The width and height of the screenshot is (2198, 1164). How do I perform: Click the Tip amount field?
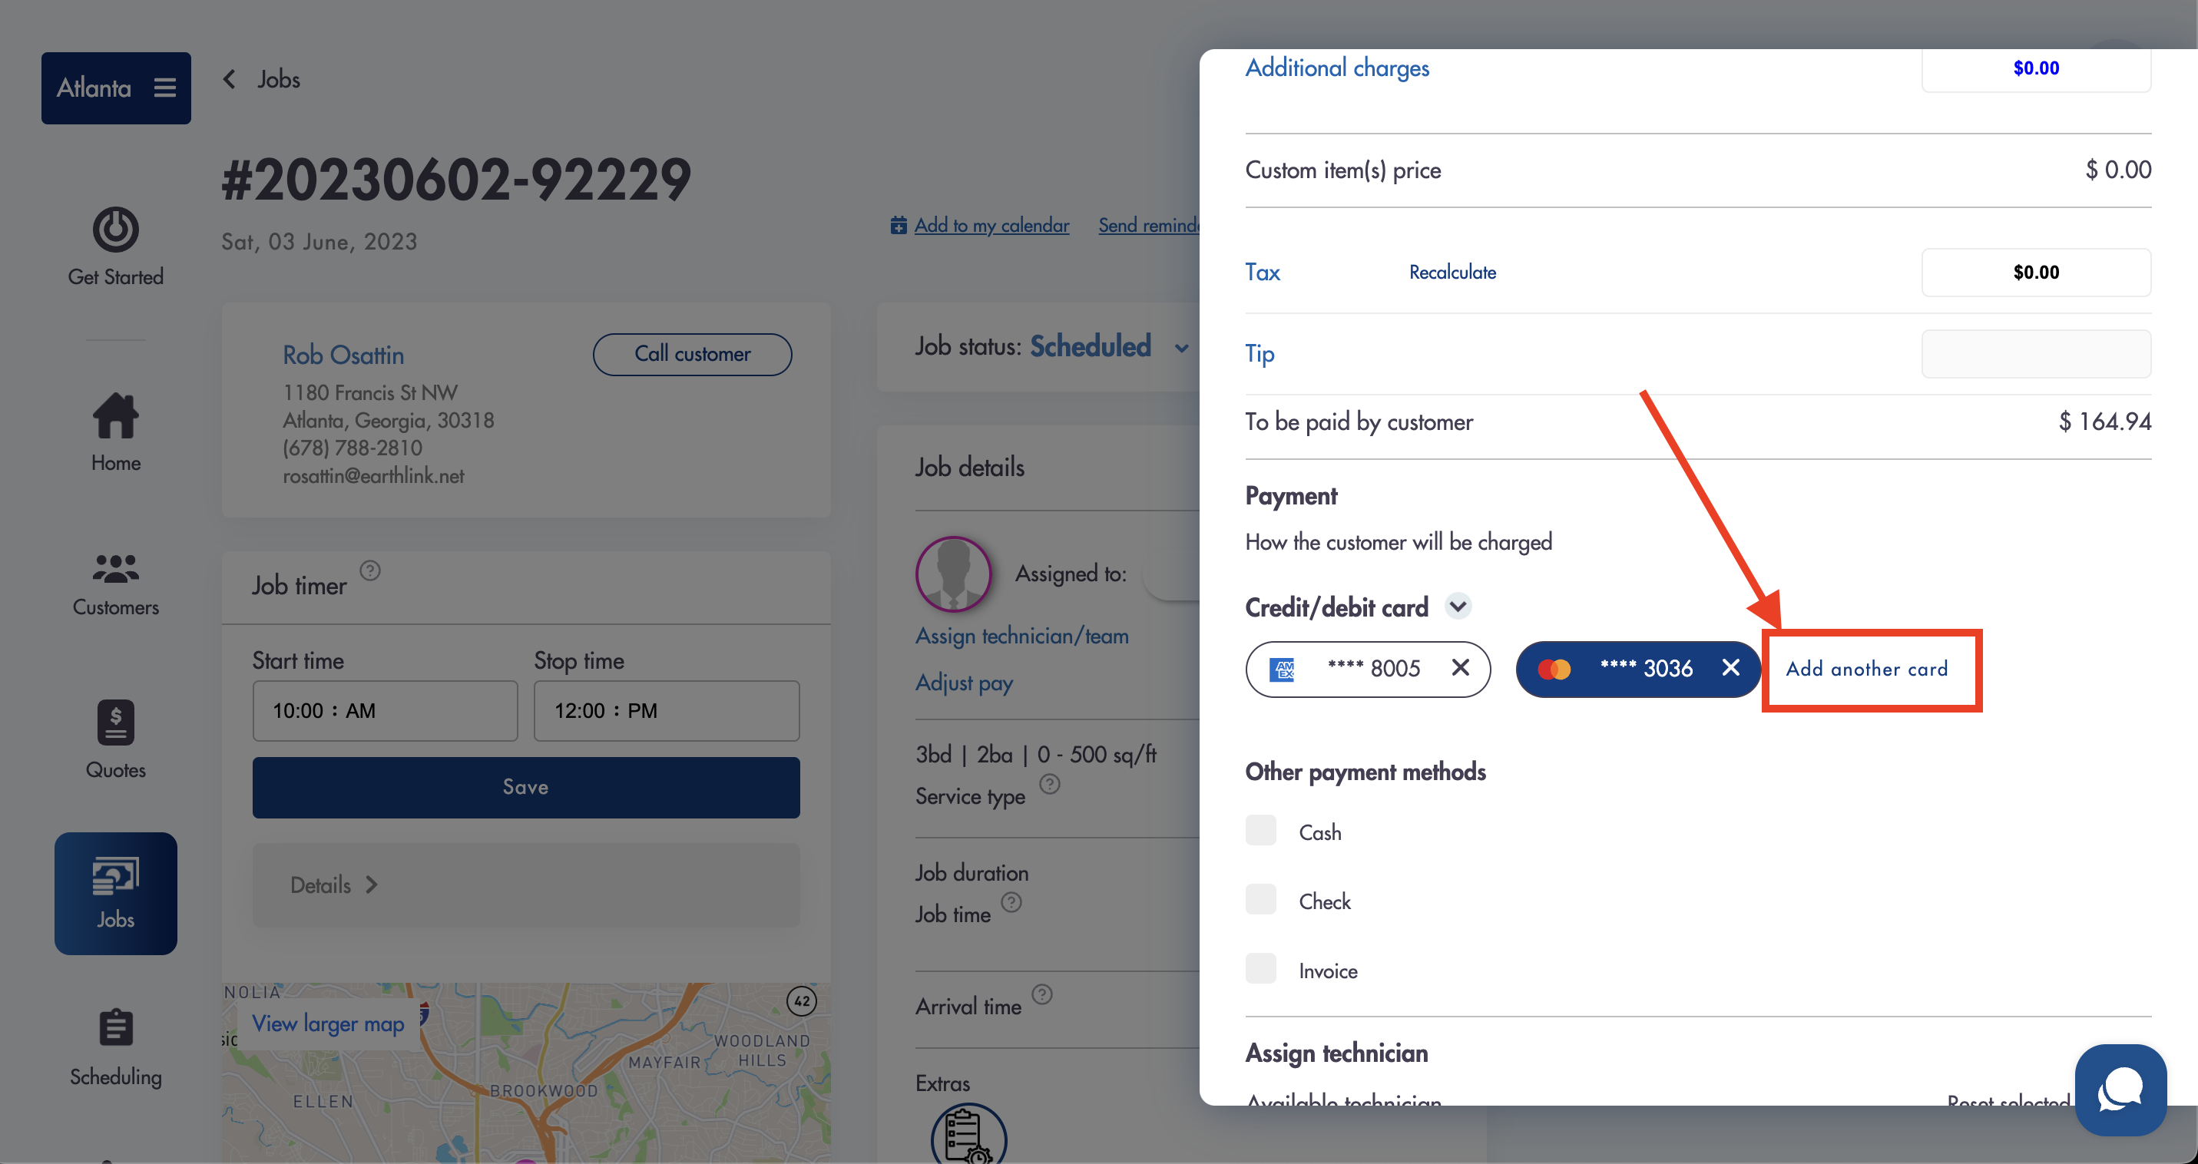click(x=2036, y=354)
